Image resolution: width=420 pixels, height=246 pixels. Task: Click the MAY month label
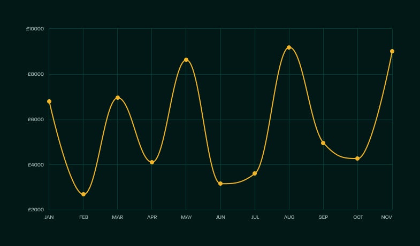(186, 217)
